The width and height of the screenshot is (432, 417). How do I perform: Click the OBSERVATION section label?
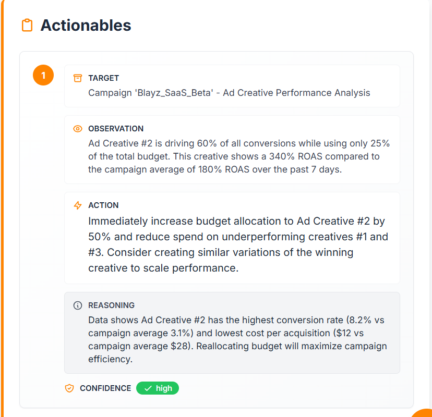click(116, 129)
